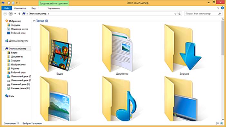
Task: Click the search box for Этот компьютер
Action: point(203,14)
